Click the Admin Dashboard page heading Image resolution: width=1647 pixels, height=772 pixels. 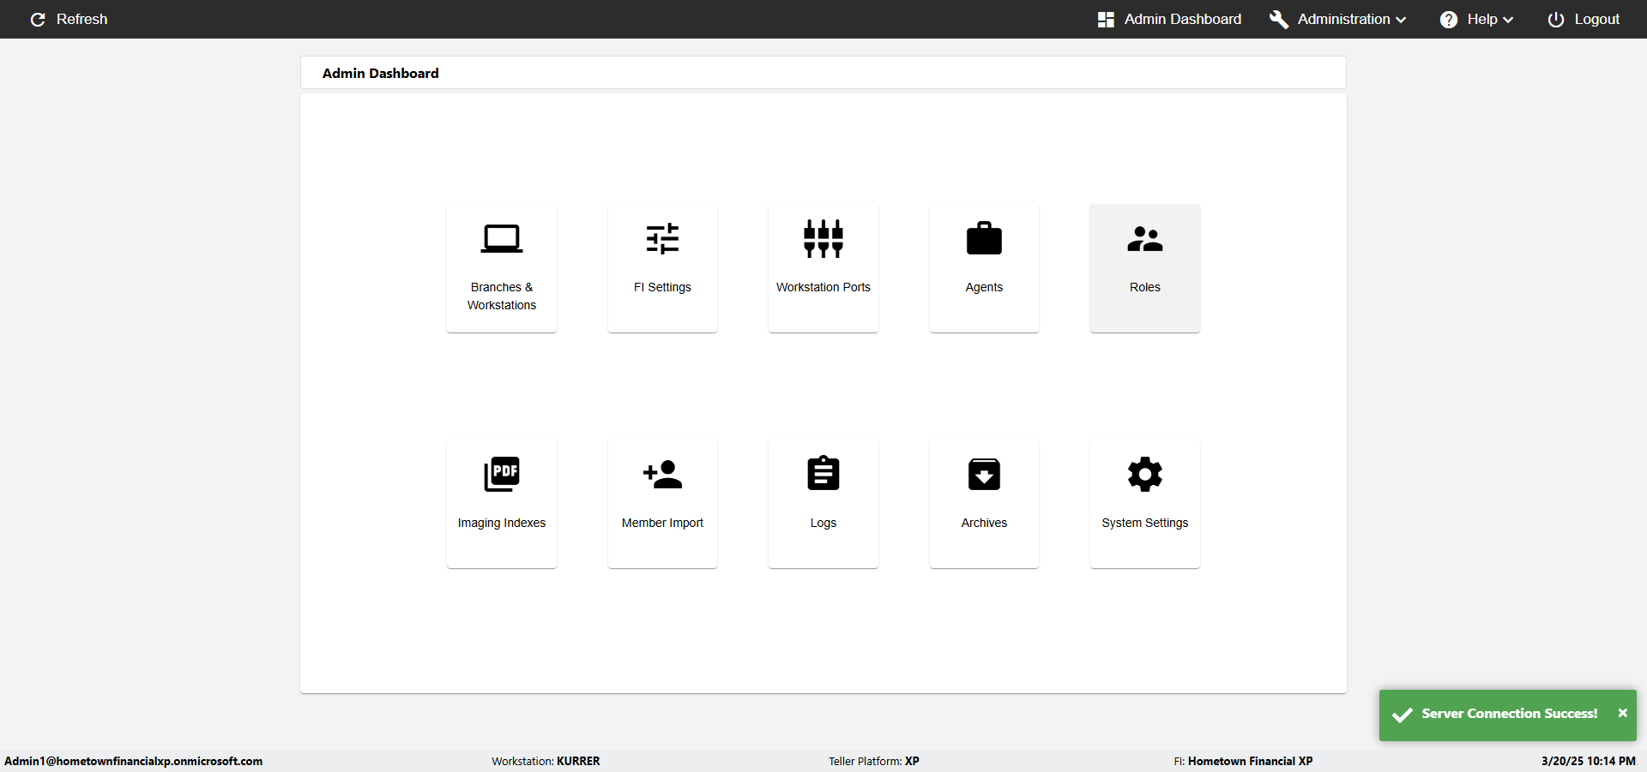[381, 74]
